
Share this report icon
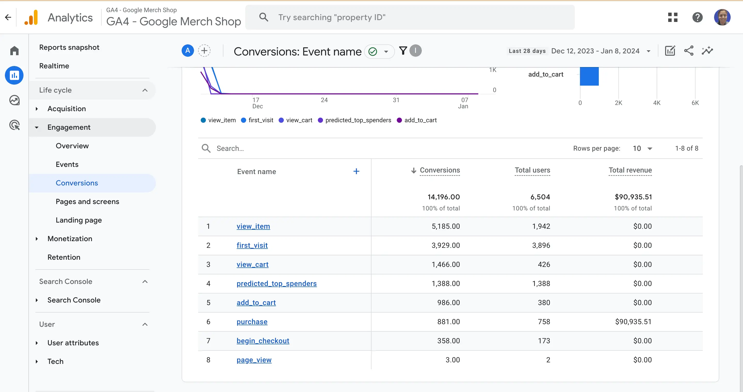(x=689, y=51)
